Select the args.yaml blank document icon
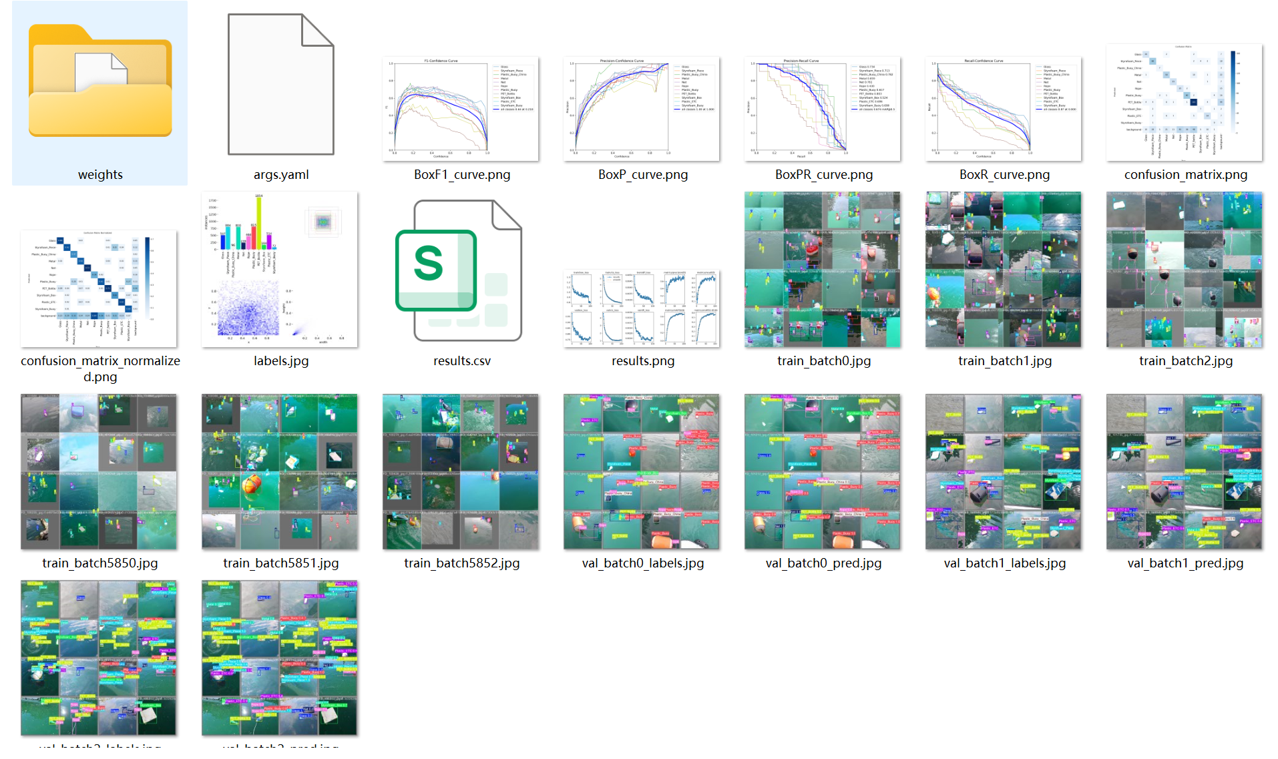 [x=280, y=85]
